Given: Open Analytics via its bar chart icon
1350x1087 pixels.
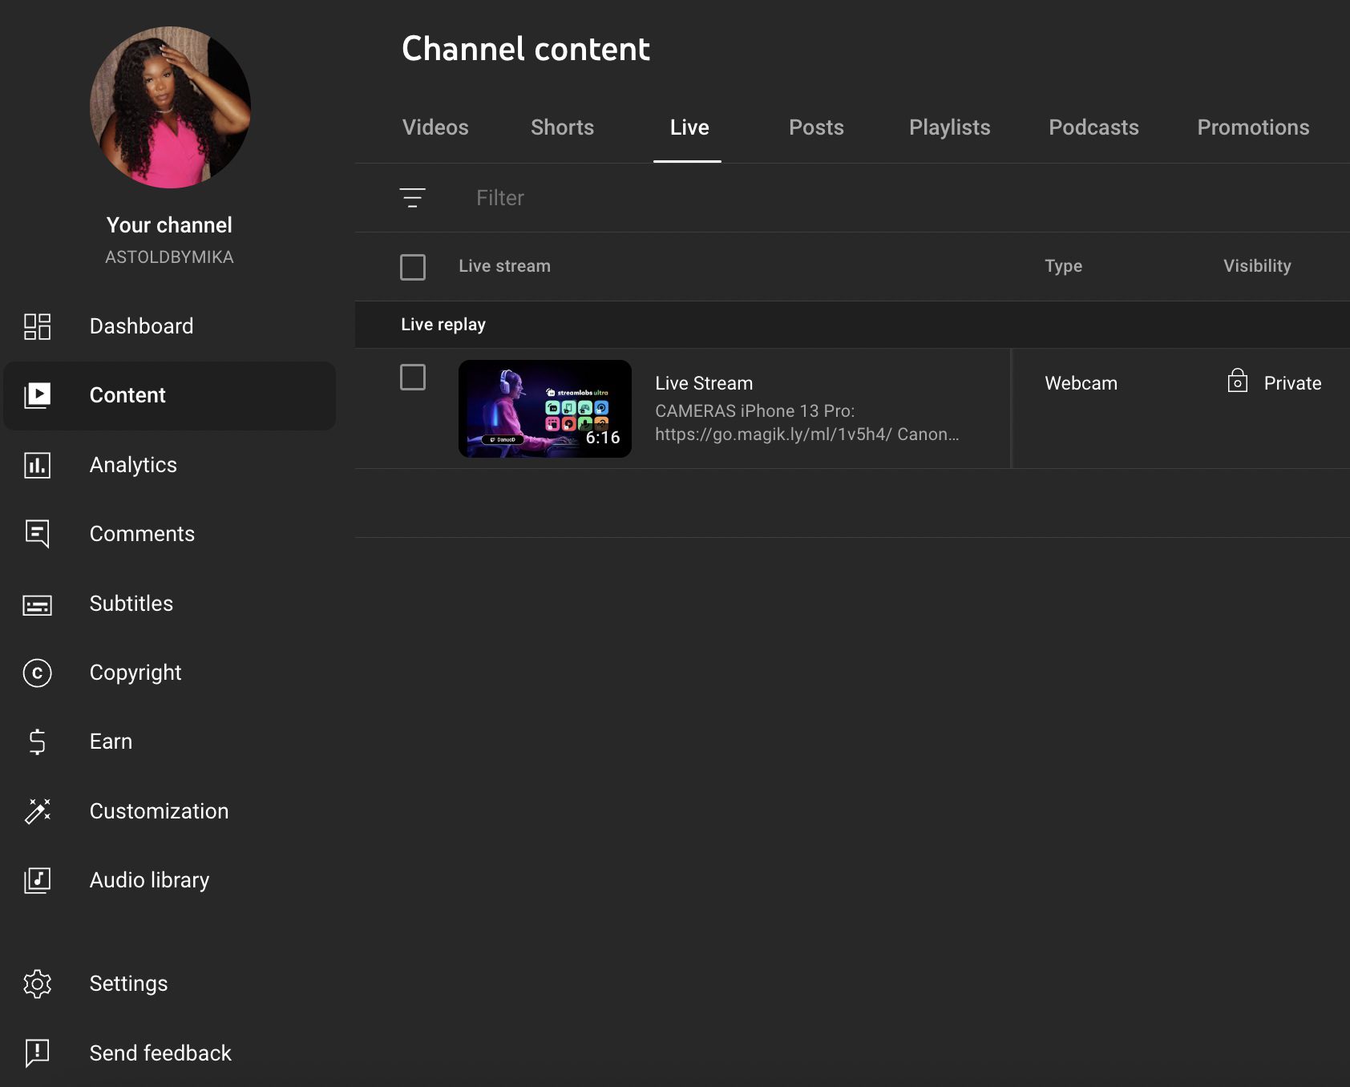Looking at the screenshot, I should (37, 465).
